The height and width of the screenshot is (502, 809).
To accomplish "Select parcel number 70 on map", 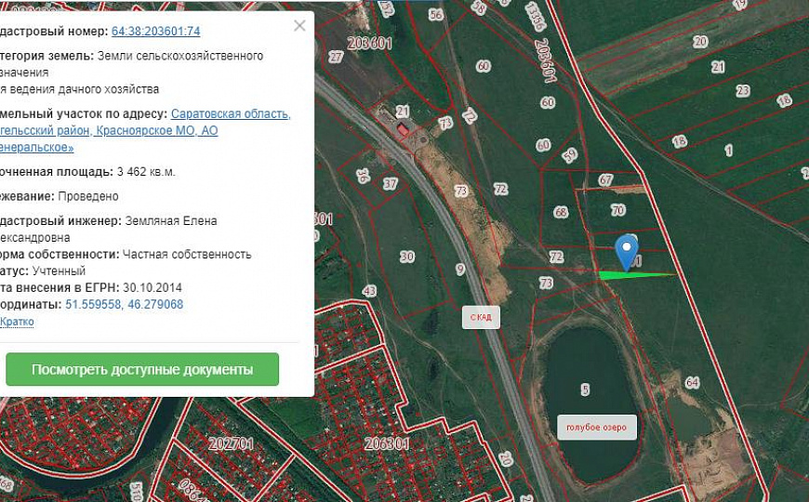I will point(617,210).
